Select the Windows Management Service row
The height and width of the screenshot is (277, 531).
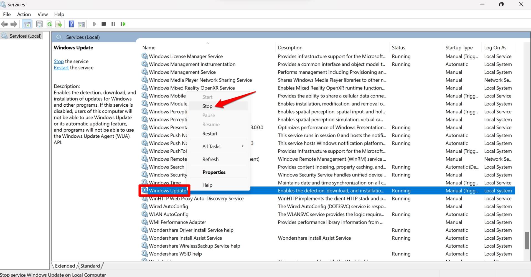pos(328,72)
